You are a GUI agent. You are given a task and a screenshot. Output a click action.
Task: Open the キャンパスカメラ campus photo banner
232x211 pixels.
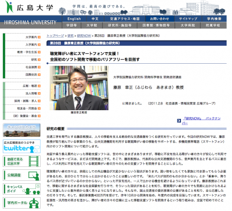pos(21,130)
